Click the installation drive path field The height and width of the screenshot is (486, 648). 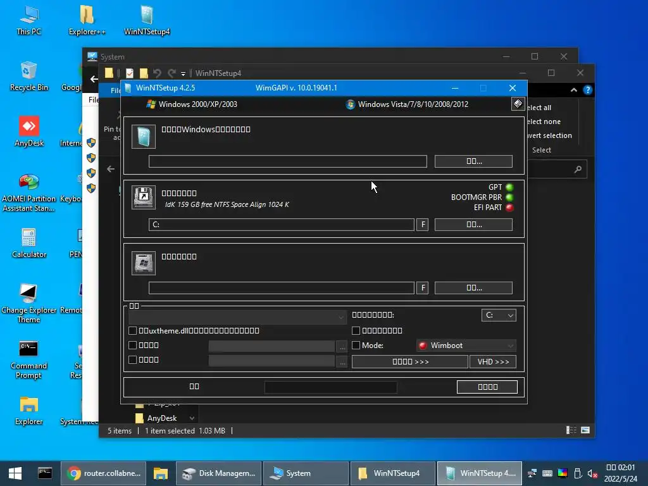click(x=282, y=288)
